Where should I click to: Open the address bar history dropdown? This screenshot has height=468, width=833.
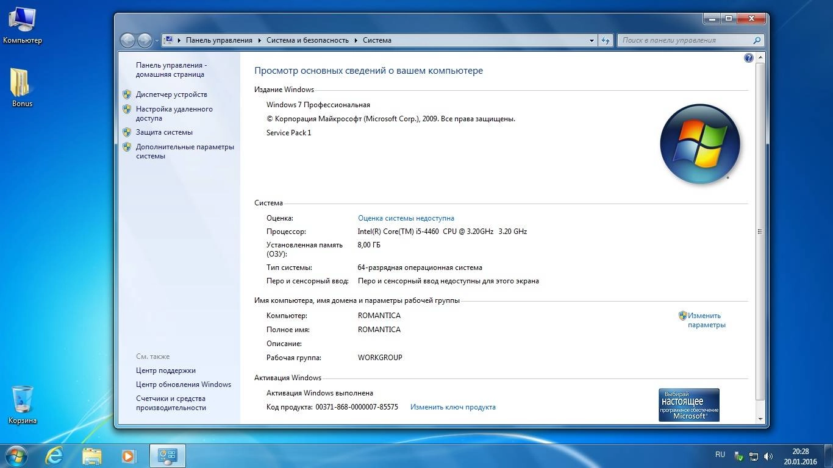point(592,40)
